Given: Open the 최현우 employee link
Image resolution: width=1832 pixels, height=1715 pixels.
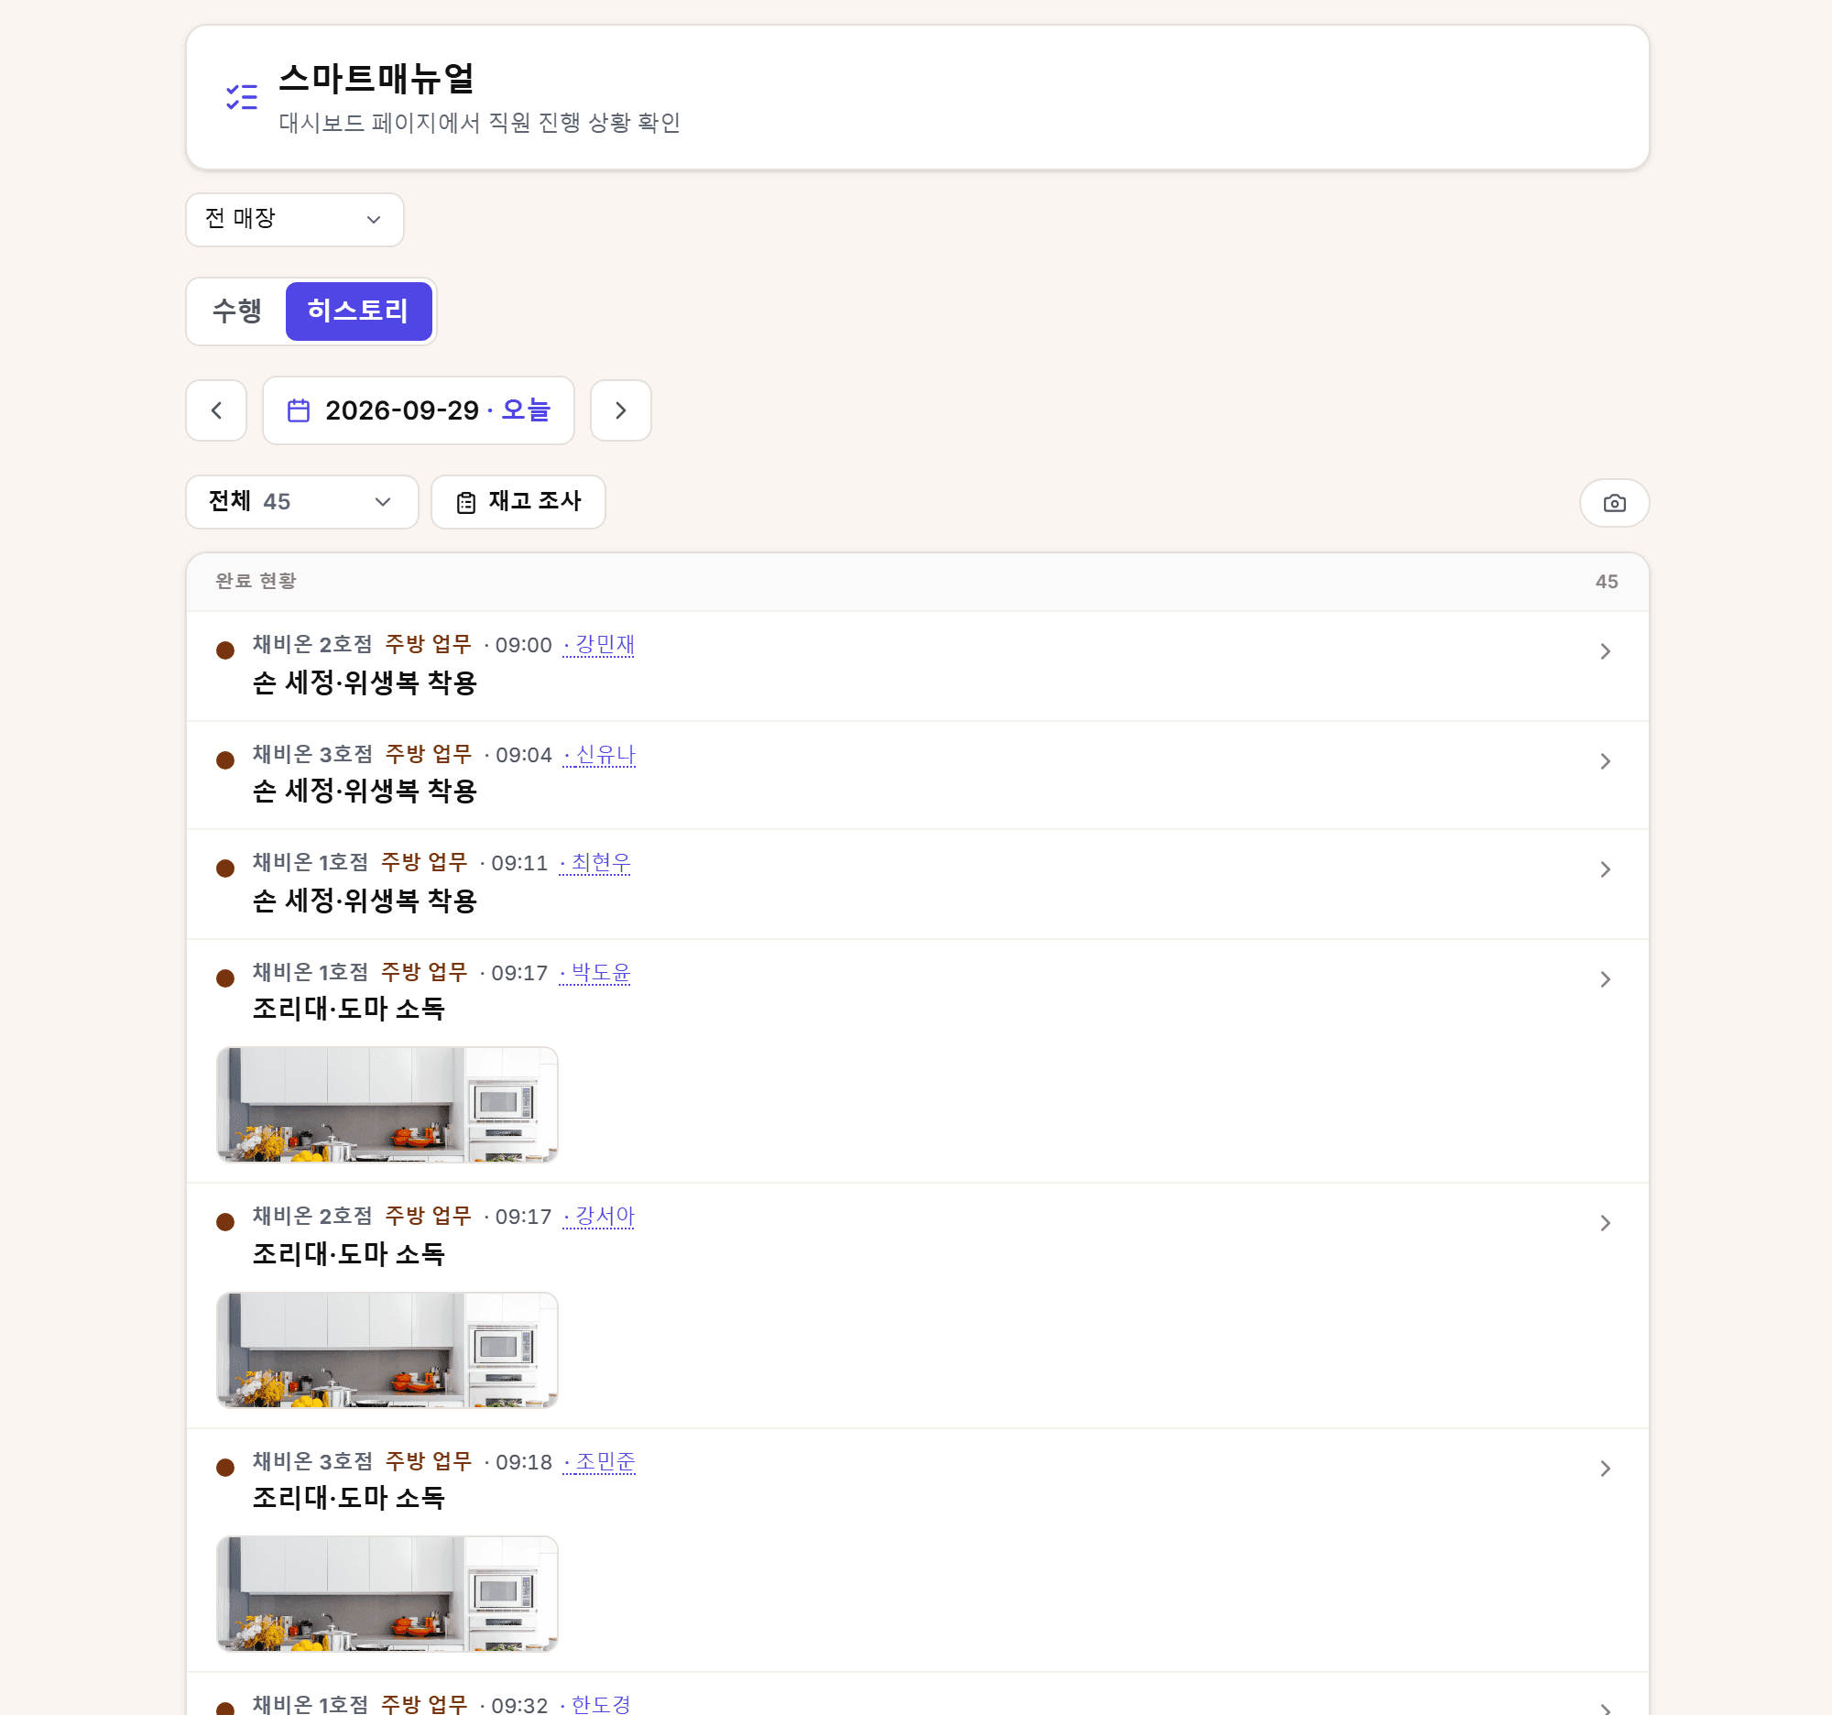Looking at the screenshot, I should click(595, 863).
